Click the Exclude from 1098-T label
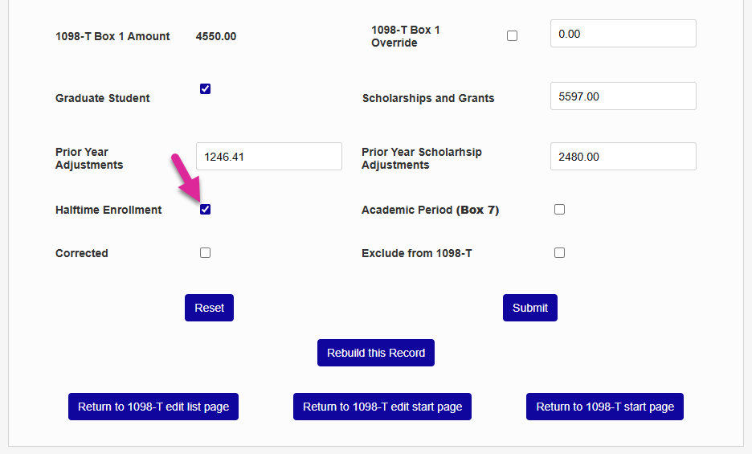 coord(416,253)
